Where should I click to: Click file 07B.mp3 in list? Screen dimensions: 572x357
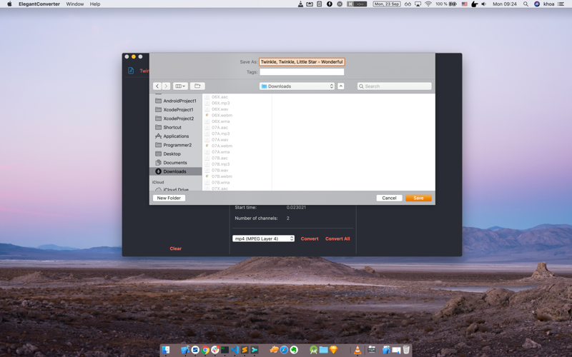click(220, 164)
